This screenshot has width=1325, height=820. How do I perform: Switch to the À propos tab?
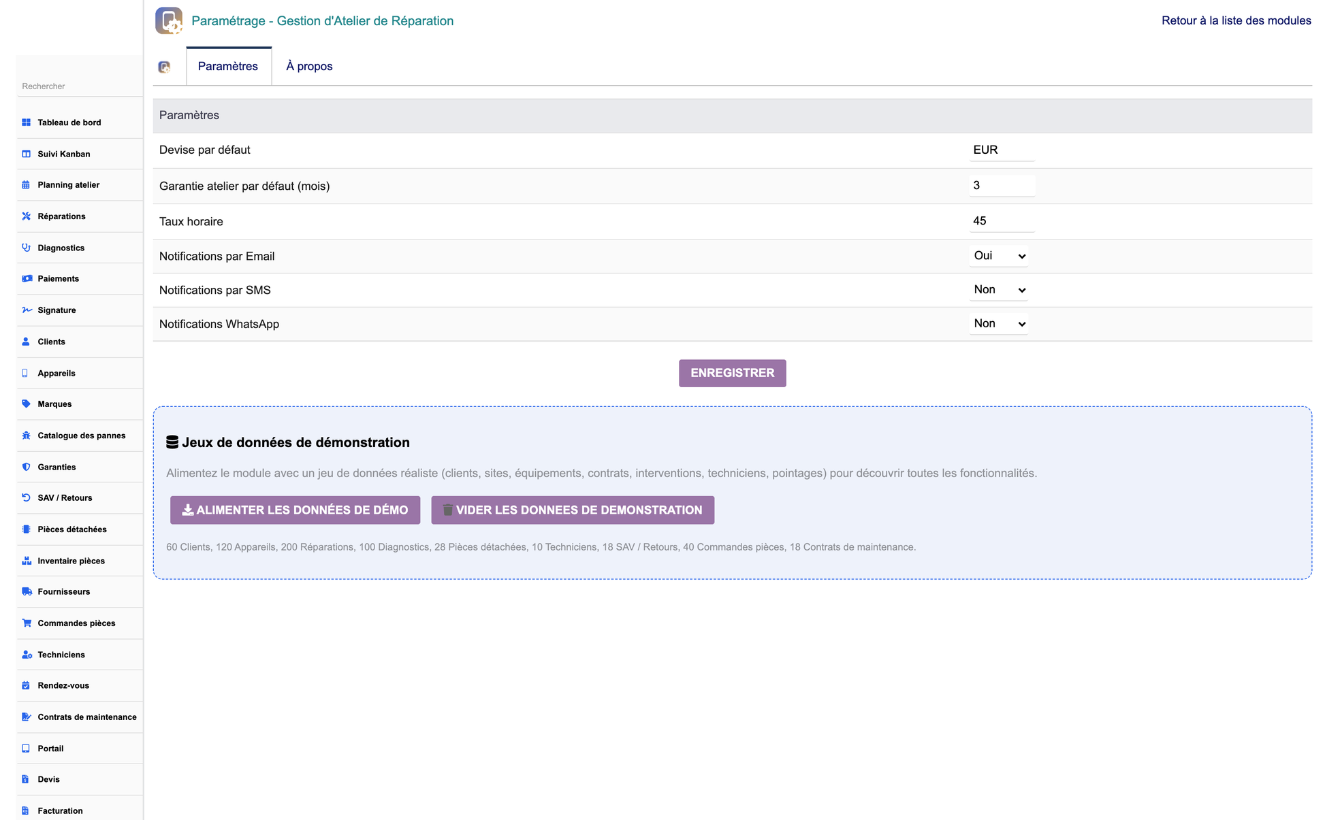point(309,66)
